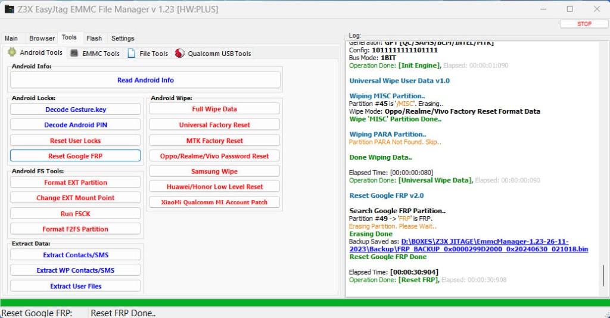Viewport: 610px width, 318px height.
Task: Click the Z3X app icon in the title bar
Action: tap(10, 9)
